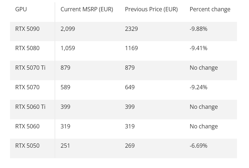Click the Percent change column header

pyautogui.click(x=210, y=10)
